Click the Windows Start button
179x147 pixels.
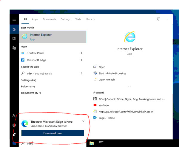click(x=14, y=143)
